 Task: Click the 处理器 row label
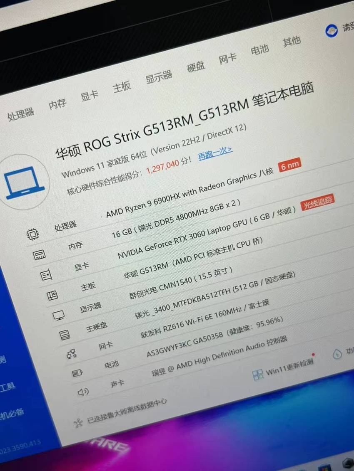[x=65, y=226]
